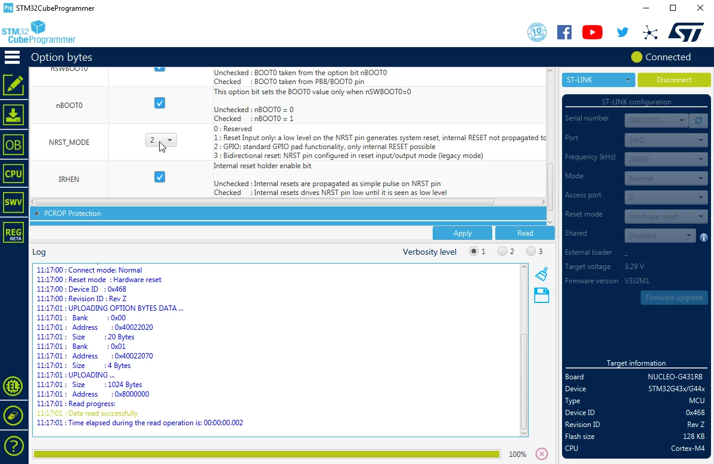Click the Target voltage 3.29 V value
Image resolution: width=714 pixels, height=464 pixels.
[634, 266]
